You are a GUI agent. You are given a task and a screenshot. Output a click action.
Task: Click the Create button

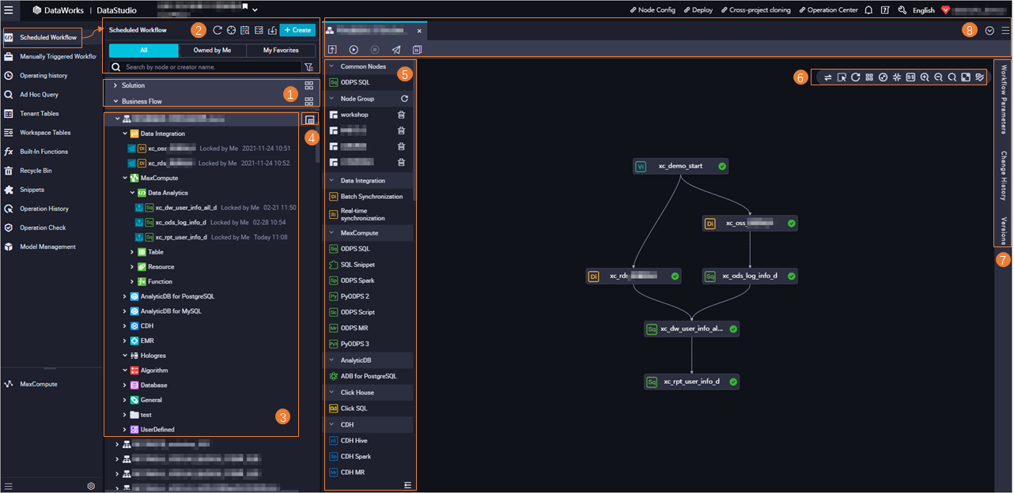297,30
